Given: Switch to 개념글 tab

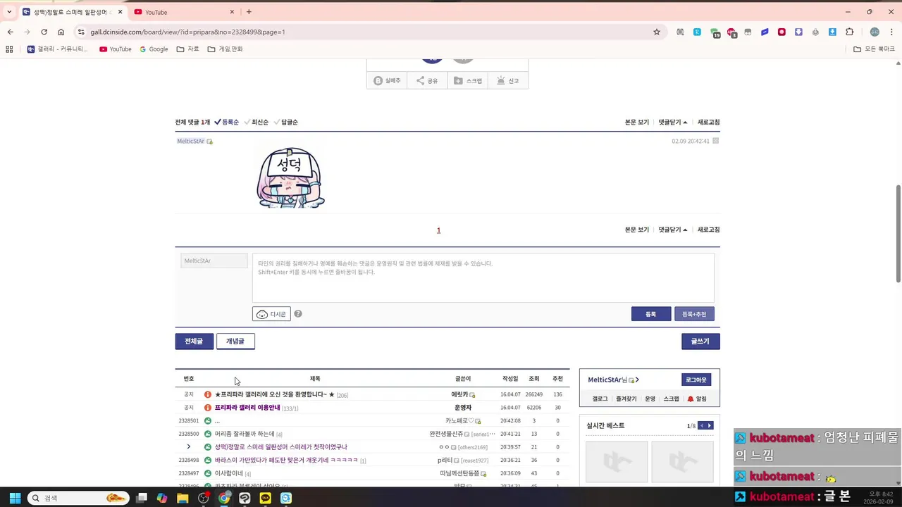Looking at the screenshot, I should tap(235, 341).
